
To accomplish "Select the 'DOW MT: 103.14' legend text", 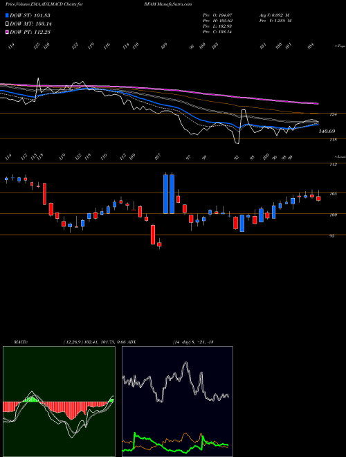I will point(30,24).
